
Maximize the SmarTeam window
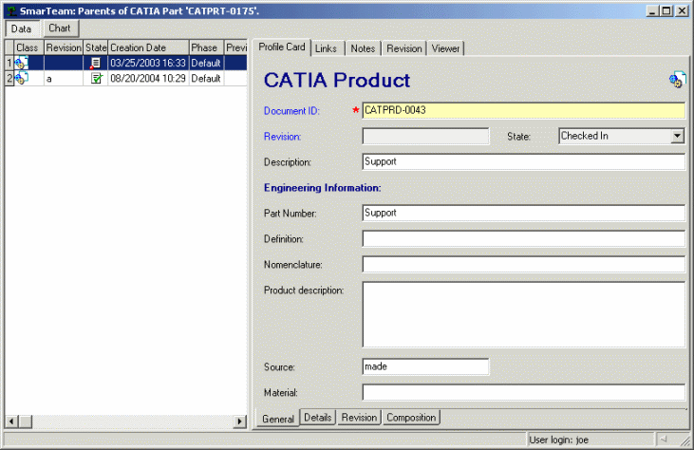666,11
